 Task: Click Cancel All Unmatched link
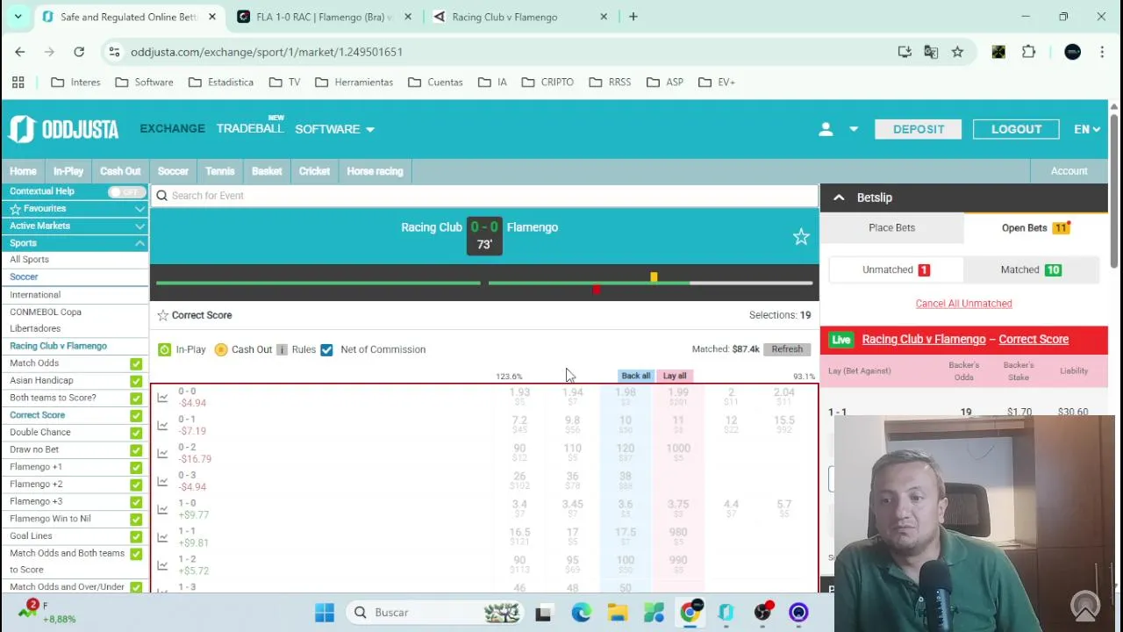963,304
